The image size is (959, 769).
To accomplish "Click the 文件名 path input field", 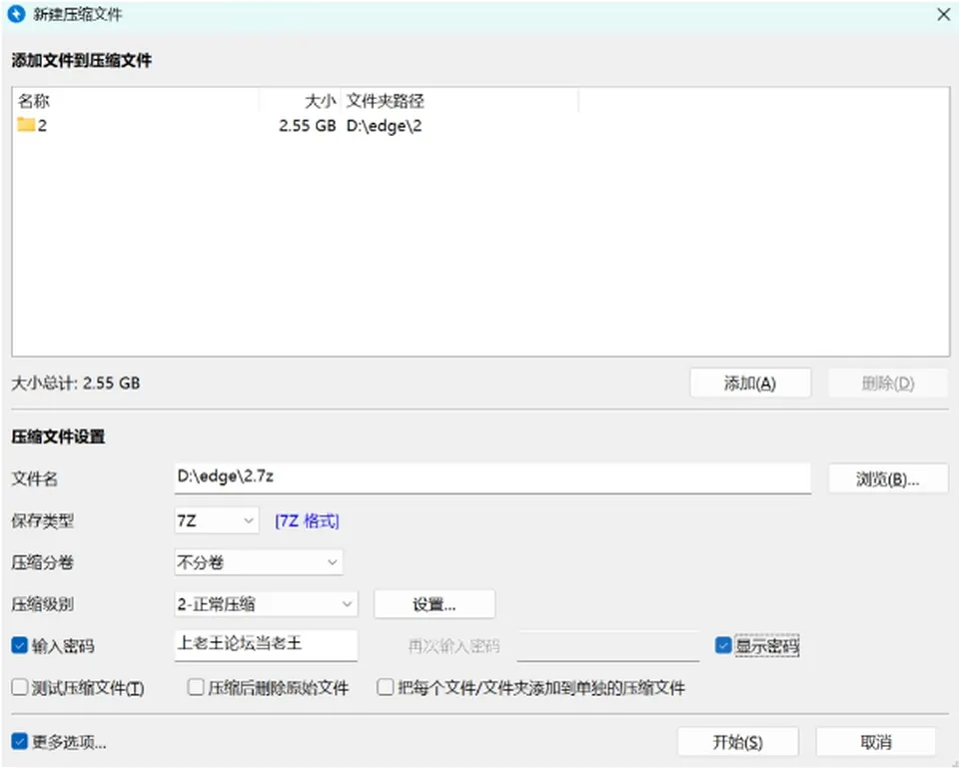I will (x=492, y=478).
